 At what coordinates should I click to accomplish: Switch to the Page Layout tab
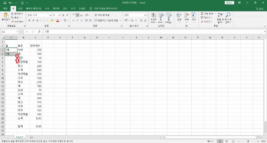(33, 9)
